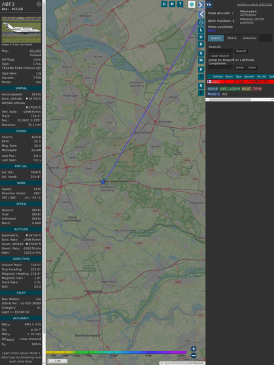Collapse sidebar with left chevron arrow
The image size is (274, 365).
[201, 14]
